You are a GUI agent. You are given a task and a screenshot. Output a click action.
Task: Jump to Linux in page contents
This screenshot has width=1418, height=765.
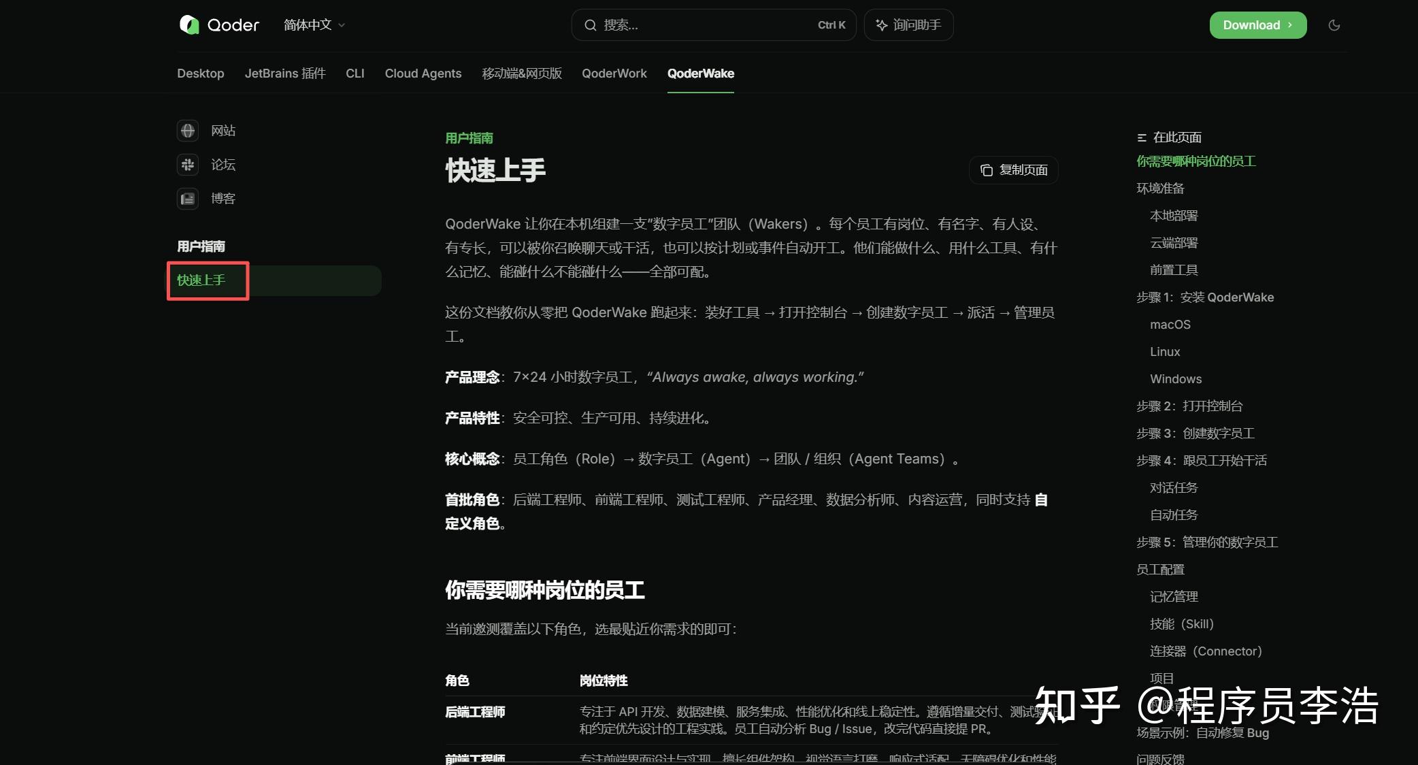(1165, 352)
